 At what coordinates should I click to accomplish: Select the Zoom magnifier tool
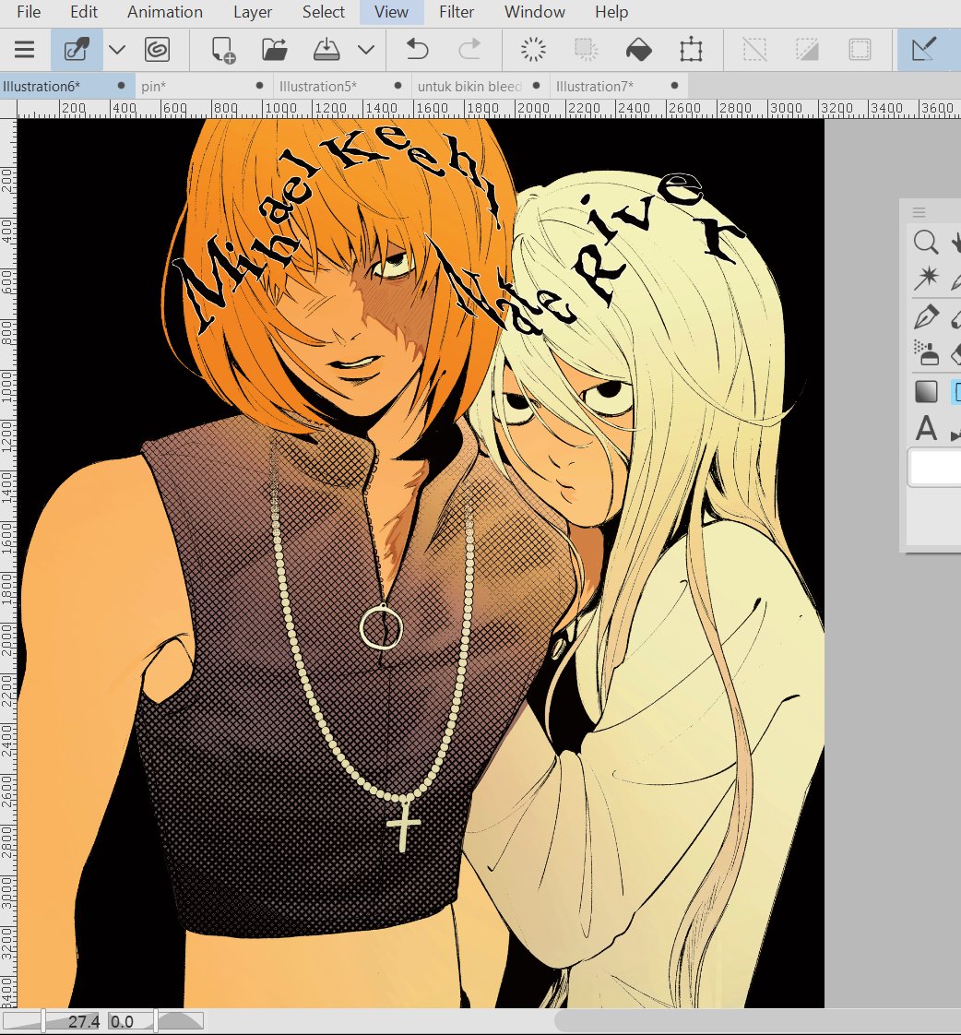coord(926,243)
